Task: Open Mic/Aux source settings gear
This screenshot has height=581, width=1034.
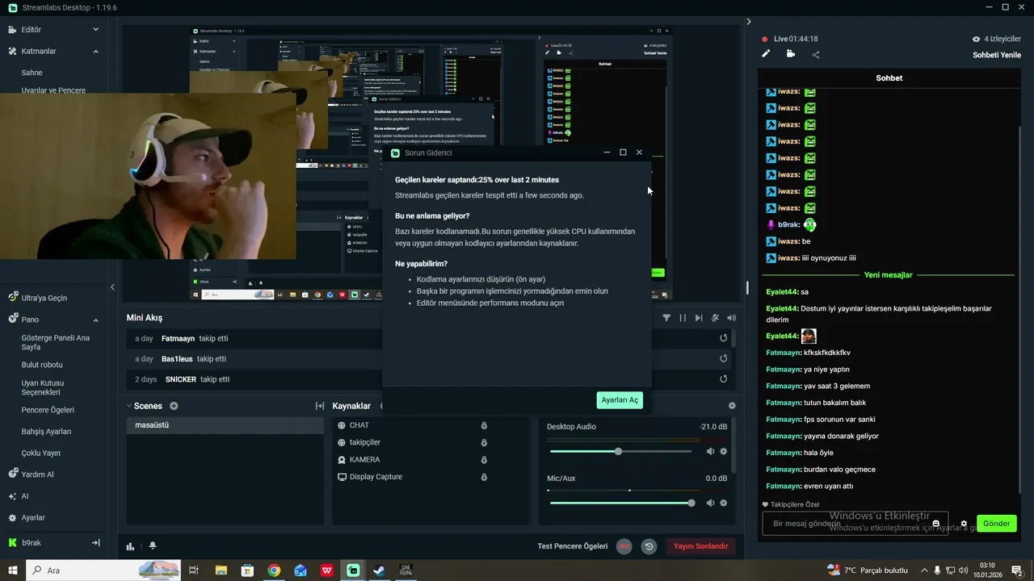Action: tap(724, 503)
